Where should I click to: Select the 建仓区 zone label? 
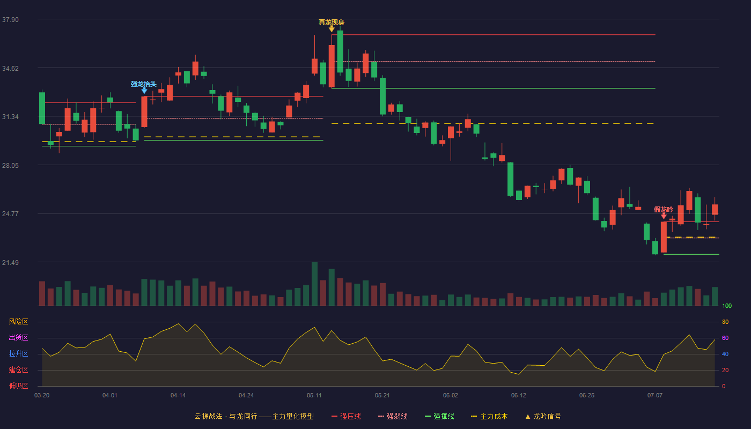pos(18,370)
